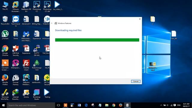
Task: Select the view_db file on desktop
Action: (x=174, y=35)
